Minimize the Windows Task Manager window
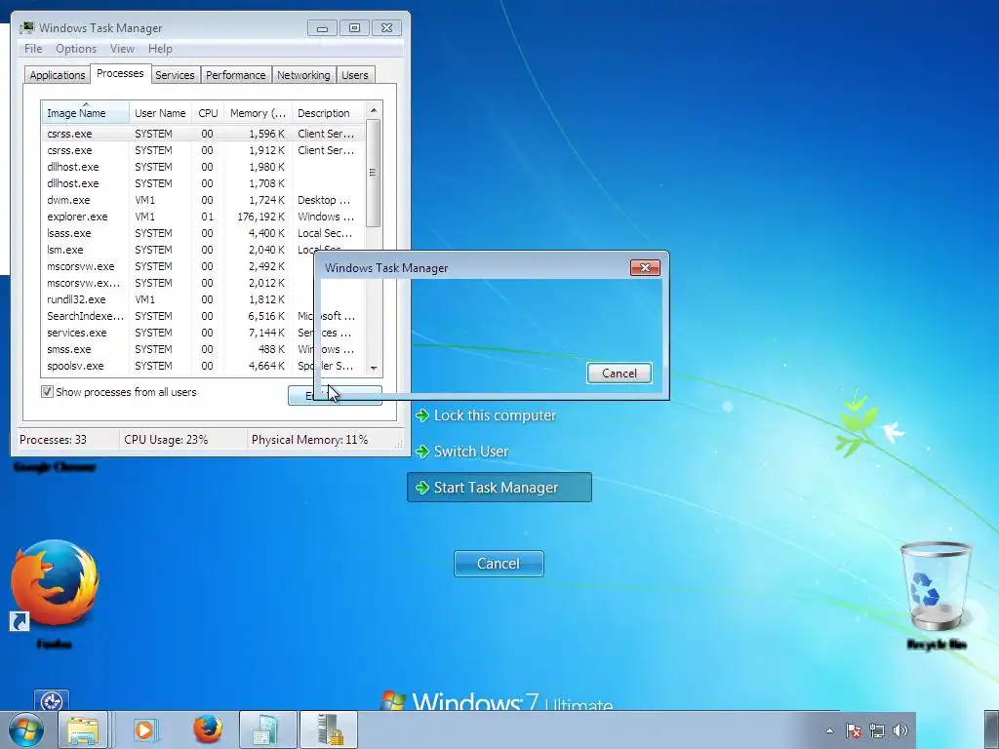Screen dimensions: 999x749 pyautogui.click(x=322, y=28)
